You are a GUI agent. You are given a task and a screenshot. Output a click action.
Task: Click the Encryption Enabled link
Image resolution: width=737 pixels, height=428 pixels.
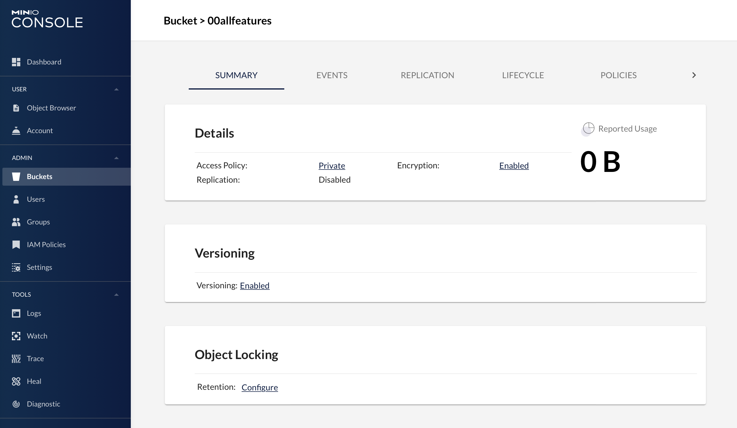(x=514, y=166)
